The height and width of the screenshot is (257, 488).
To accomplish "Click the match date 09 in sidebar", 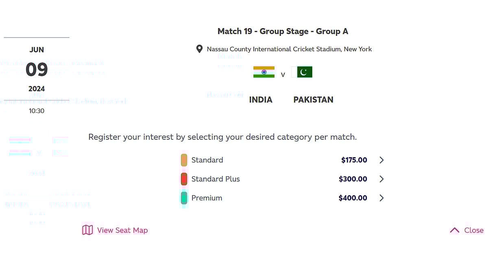I will click(x=37, y=69).
